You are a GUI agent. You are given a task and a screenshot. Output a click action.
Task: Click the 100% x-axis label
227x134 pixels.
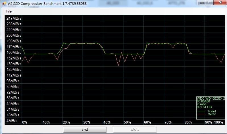click(x=218, y=122)
